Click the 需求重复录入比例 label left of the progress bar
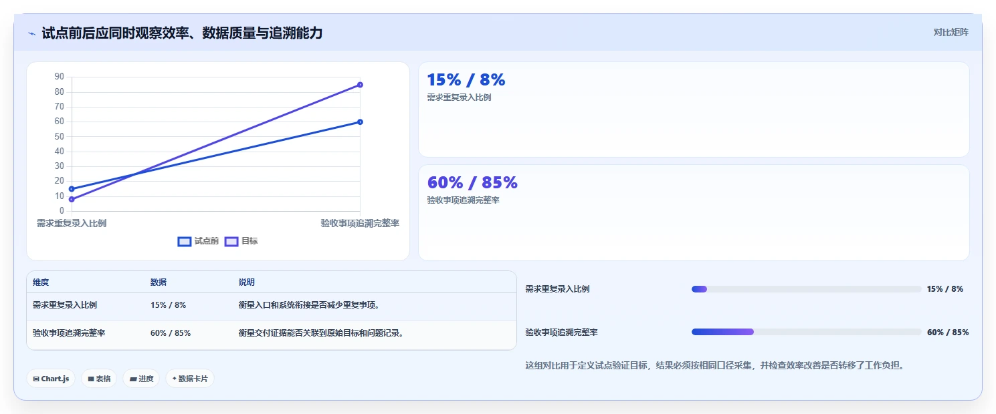Screen dimensions: 996x414 [x=557, y=289]
